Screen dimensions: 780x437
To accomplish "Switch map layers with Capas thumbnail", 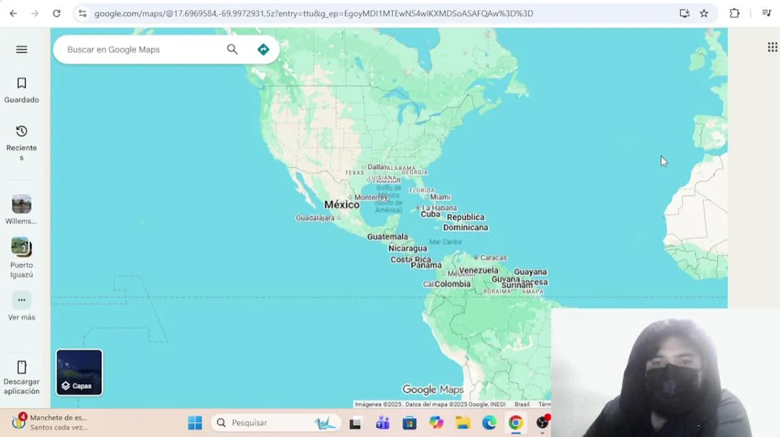I will (x=80, y=372).
